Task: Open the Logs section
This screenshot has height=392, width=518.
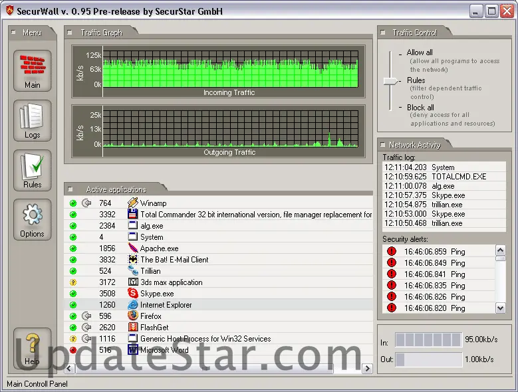Action: click(x=33, y=121)
